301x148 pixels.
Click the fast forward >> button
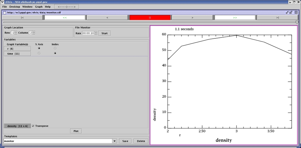[235, 18]
